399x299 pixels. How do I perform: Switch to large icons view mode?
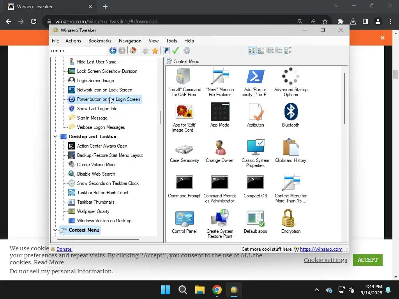[252, 50]
